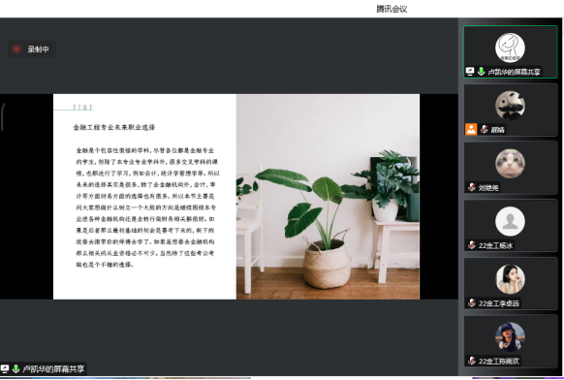Click the 22金工杨冰 participant name

coord(495,245)
